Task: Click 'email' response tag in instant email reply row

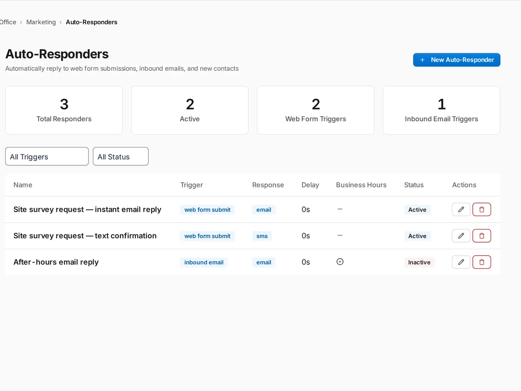Action: click(x=264, y=210)
